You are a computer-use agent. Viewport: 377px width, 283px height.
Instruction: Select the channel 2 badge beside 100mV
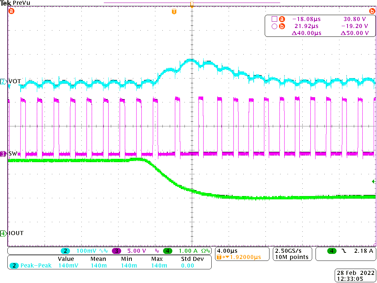65,251
